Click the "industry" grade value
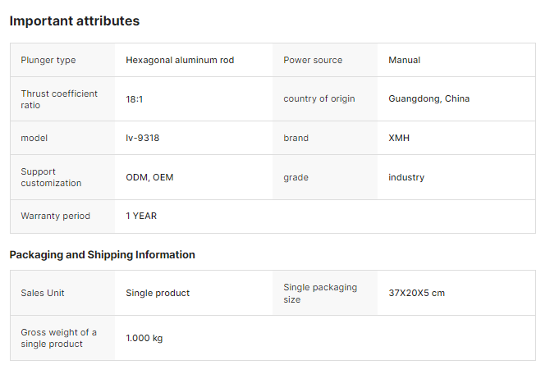 (x=406, y=177)
